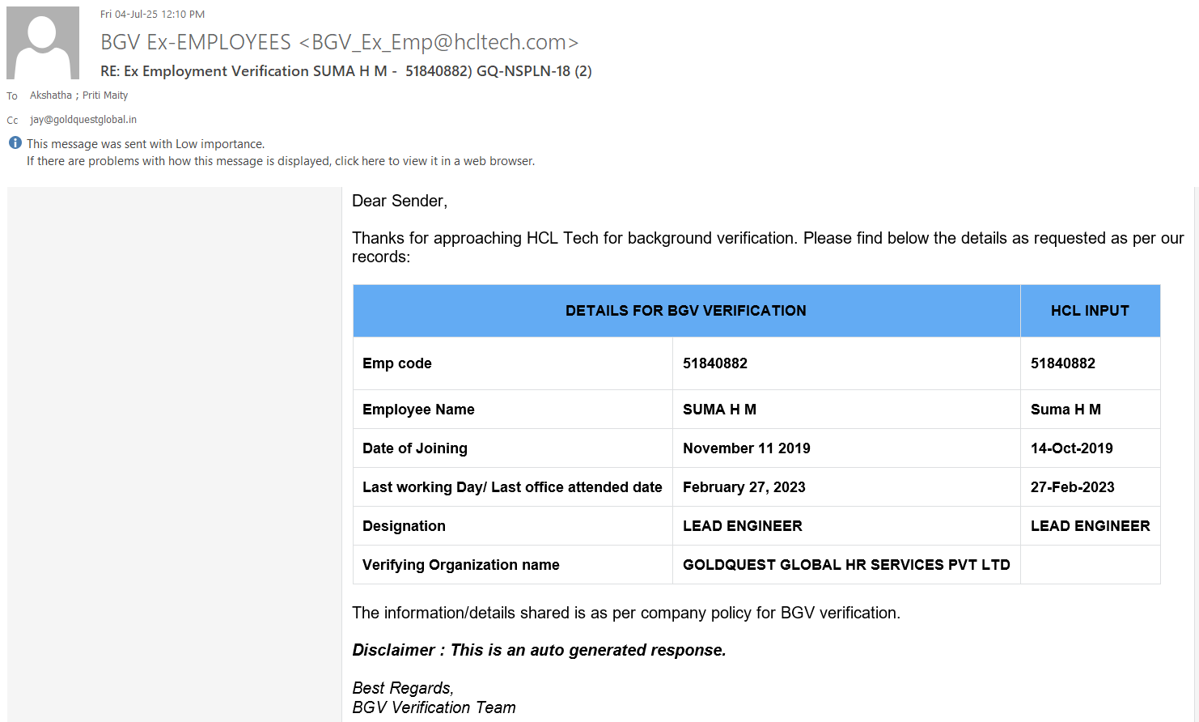Screen dimensions: 1199x722
Task: Click the 27-Feb-2023 last working date
Action: (x=1072, y=487)
